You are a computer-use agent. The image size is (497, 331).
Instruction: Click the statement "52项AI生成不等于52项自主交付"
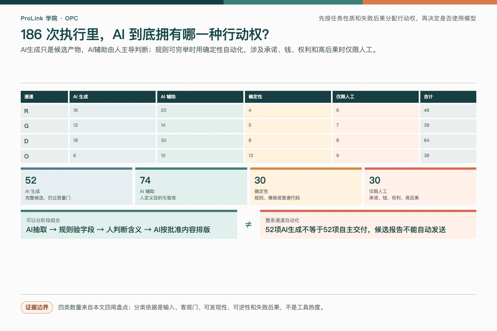[x=316, y=230]
